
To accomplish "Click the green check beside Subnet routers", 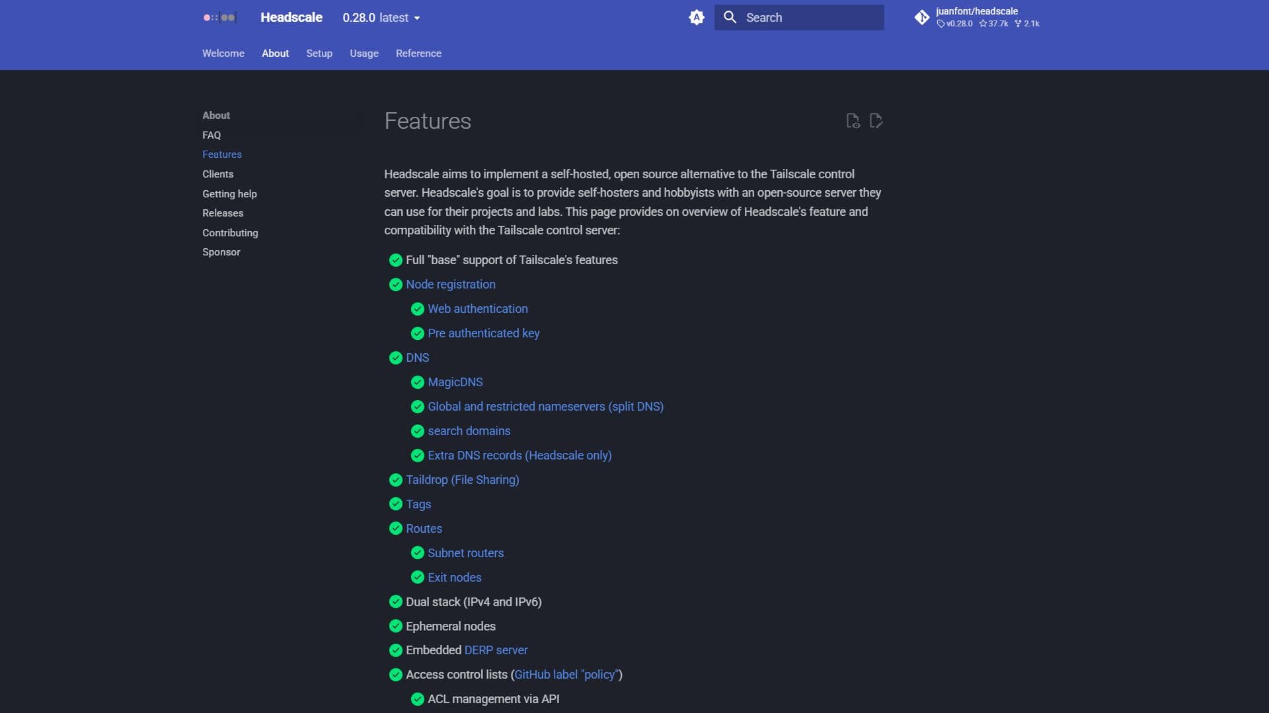I will pyautogui.click(x=418, y=553).
